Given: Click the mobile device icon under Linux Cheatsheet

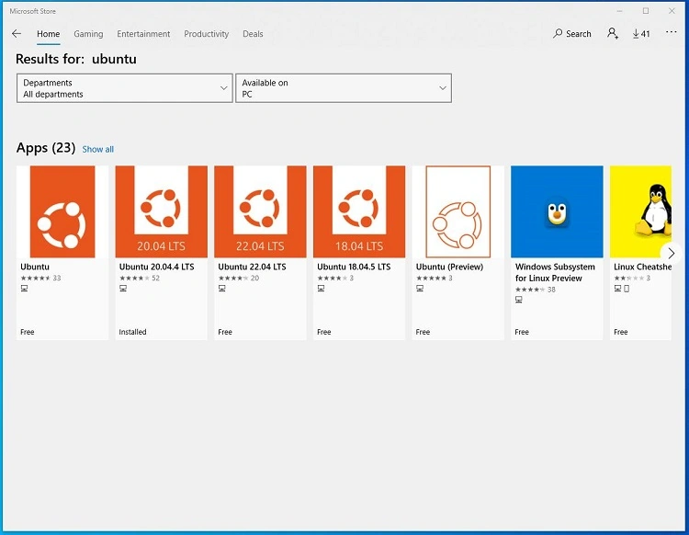Looking at the screenshot, I should [x=627, y=289].
